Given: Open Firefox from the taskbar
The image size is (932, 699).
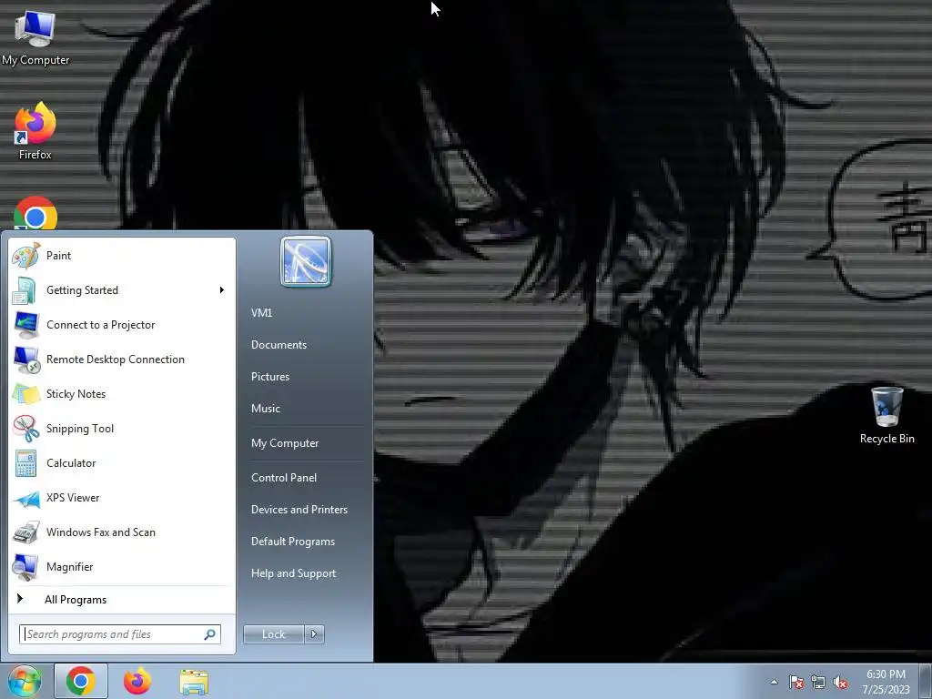Looking at the screenshot, I should [137, 681].
